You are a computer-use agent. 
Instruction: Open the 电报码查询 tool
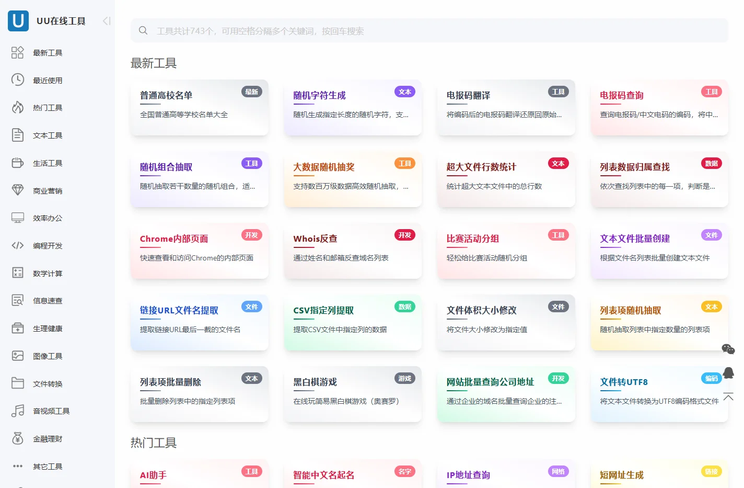pos(659,107)
